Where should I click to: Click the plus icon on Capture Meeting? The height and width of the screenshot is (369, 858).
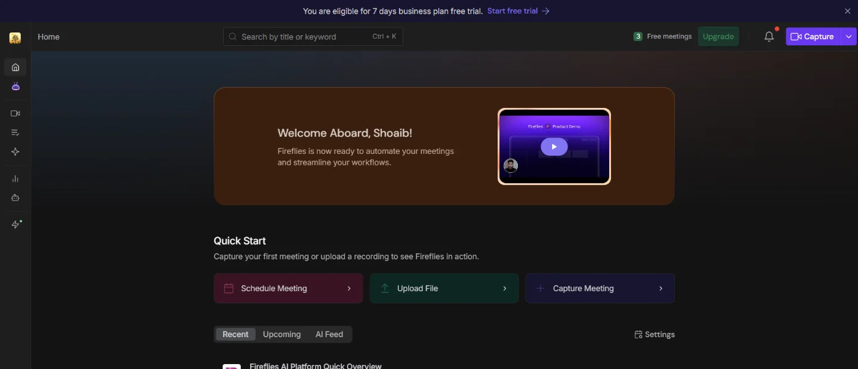click(541, 288)
